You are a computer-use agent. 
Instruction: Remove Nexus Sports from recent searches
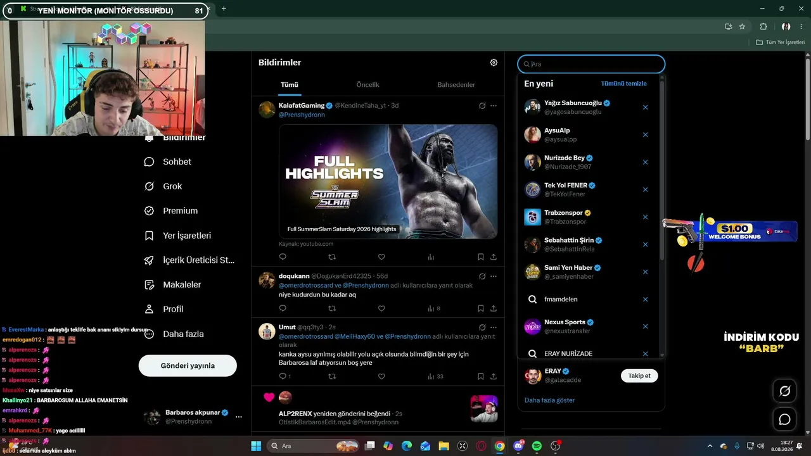646,326
